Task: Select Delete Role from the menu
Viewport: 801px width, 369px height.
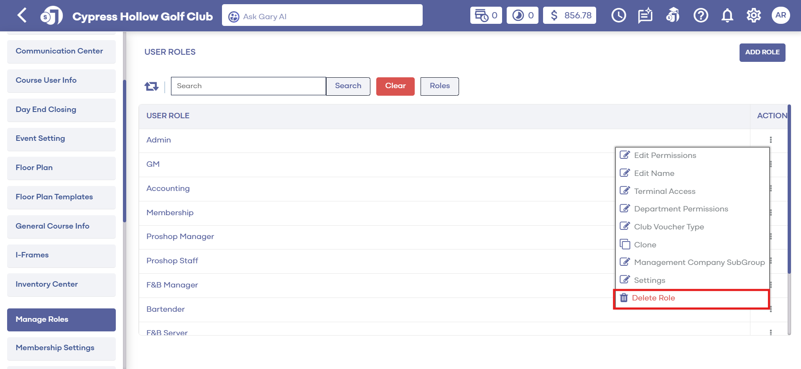Action: pos(653,298)
